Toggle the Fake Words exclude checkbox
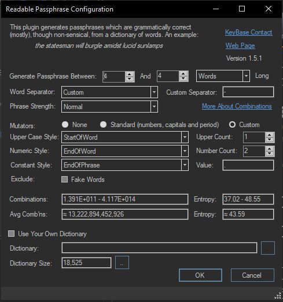 click(64, 180)
